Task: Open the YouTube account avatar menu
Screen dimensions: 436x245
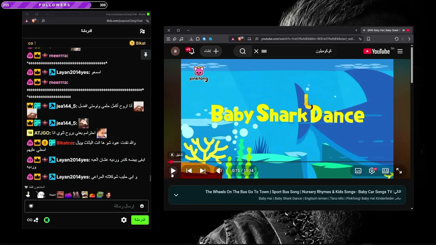Action: [x=175, y=51]
